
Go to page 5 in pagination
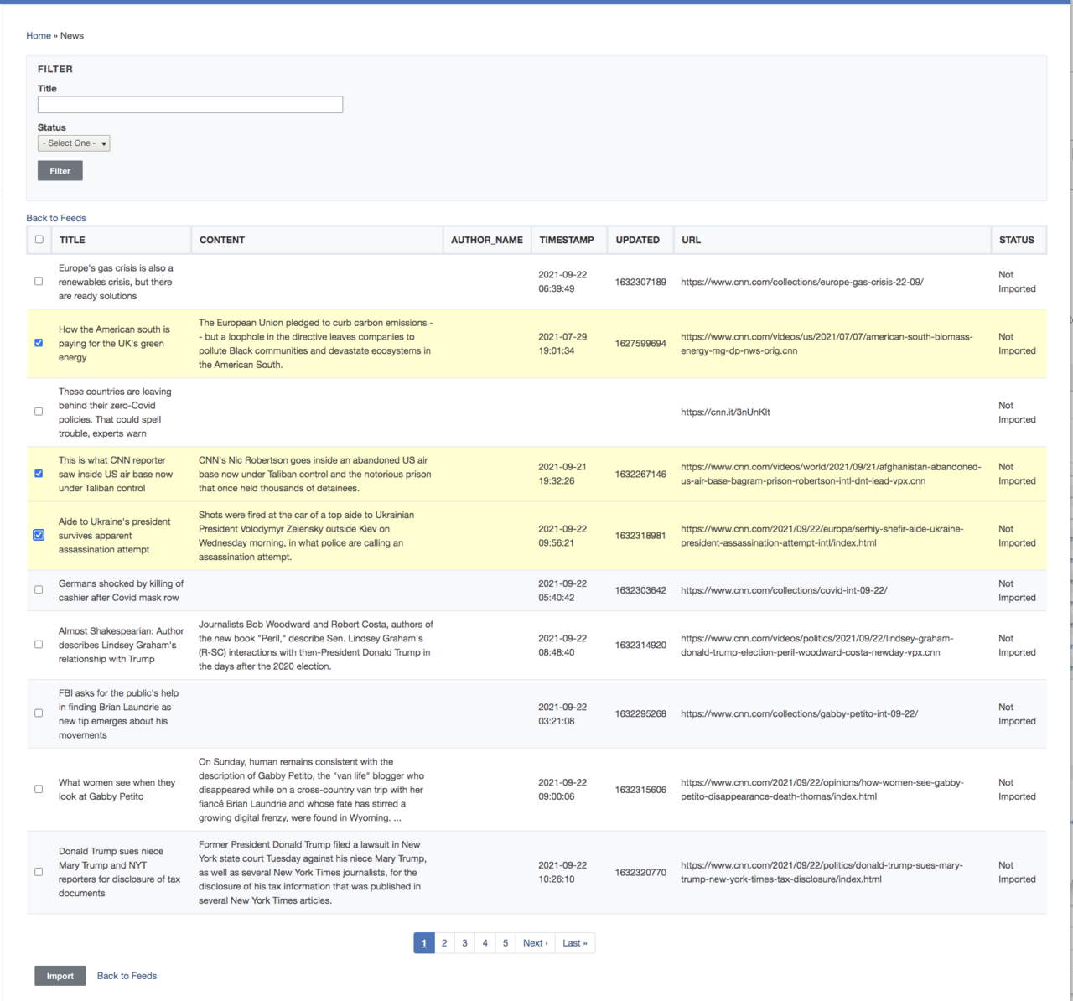[505, 943]
